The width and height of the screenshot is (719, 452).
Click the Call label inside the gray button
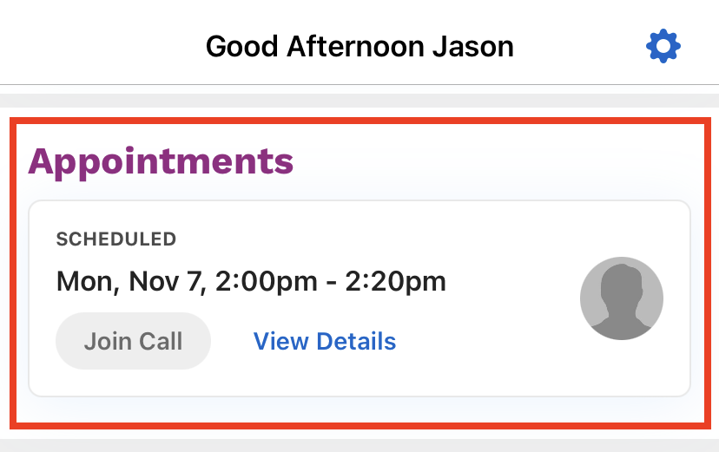coord(161,341)
